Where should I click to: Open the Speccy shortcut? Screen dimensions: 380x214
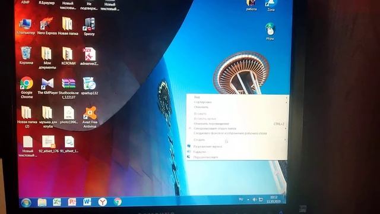tap(89, 27)
